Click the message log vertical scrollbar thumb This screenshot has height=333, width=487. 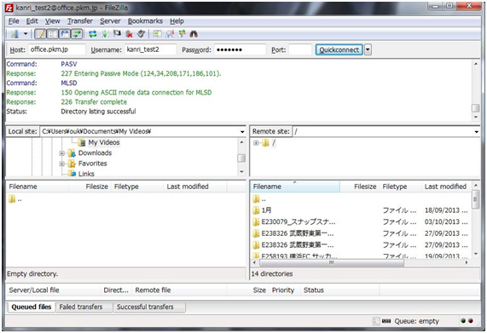tap(476, 108)
